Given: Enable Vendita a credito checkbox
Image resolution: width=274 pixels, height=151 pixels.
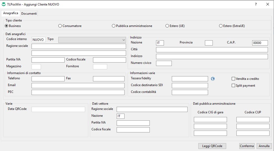Looking at the screenshot, I should pyautogui.click(x=234, y=79).
